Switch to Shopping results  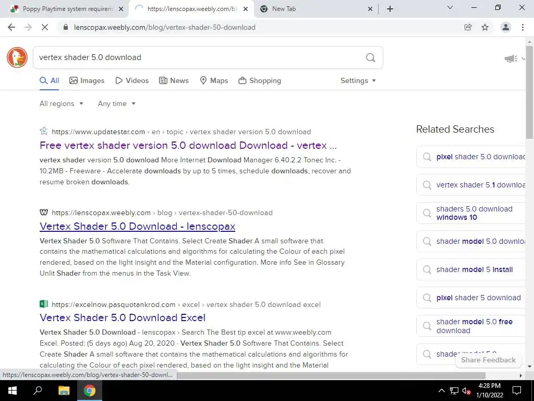[x=260, y=80]
